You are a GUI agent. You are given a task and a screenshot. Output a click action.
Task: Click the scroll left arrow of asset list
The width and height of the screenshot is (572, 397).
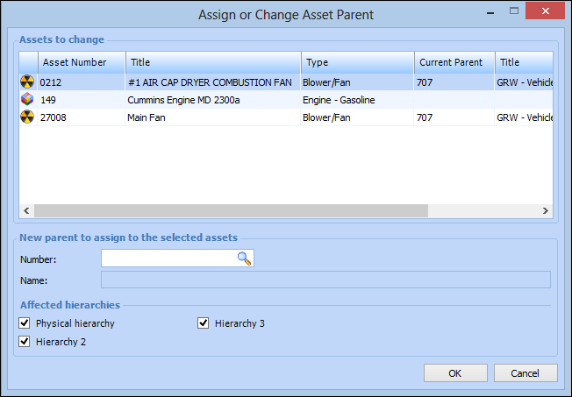(x=26, y=211)
